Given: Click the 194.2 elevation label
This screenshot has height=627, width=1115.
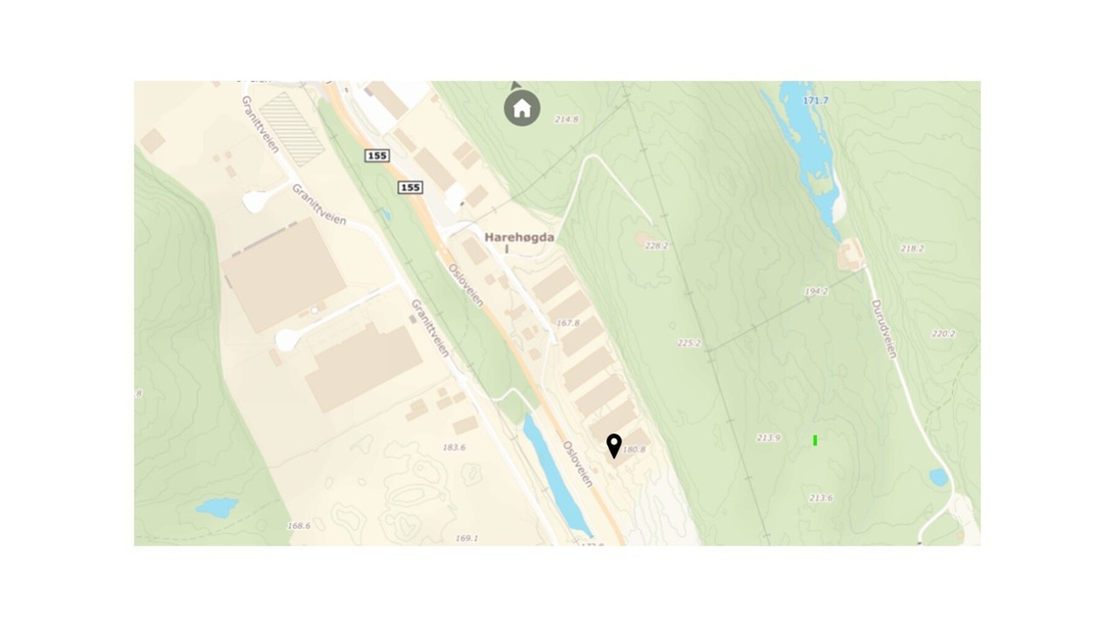Looking at the screenshot, I should point(815,291).
